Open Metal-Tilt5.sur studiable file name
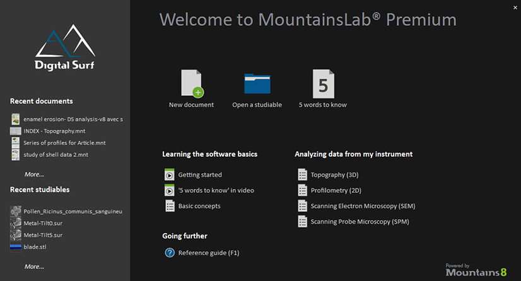This screenshot has width=521, height=281. [x=43, y=235]
